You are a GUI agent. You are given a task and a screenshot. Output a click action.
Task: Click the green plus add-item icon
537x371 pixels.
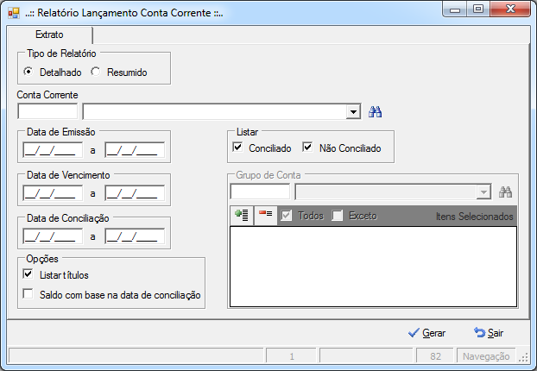[x=242, y=216]
